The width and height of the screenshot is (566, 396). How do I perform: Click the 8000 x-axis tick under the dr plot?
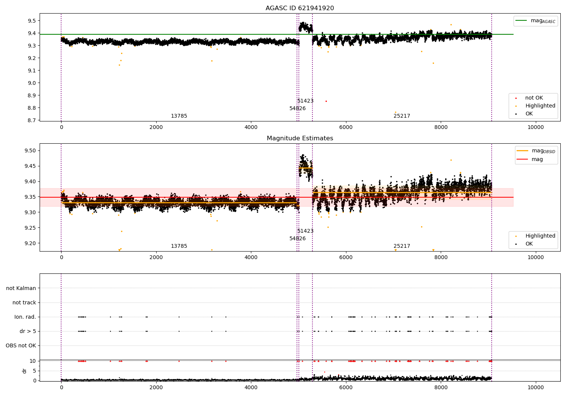coord(441,388)
